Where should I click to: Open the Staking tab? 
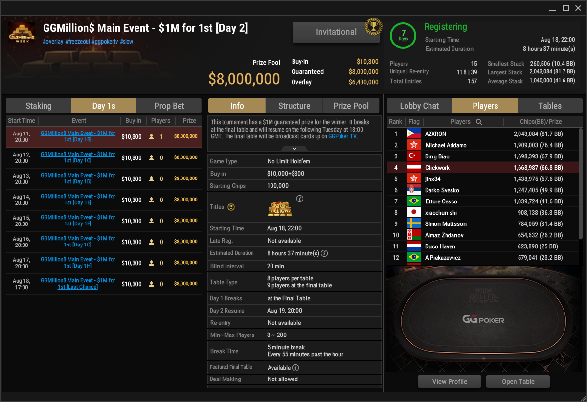coord(39,106)
